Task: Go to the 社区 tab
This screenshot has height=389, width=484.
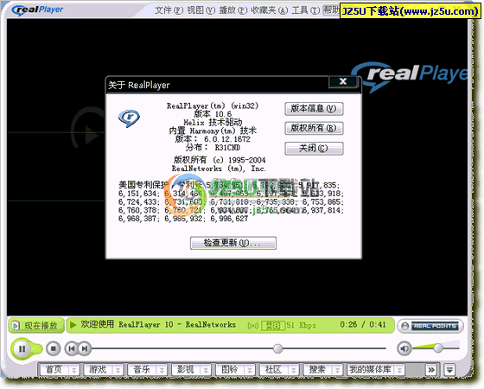Action: coord(273,369)
